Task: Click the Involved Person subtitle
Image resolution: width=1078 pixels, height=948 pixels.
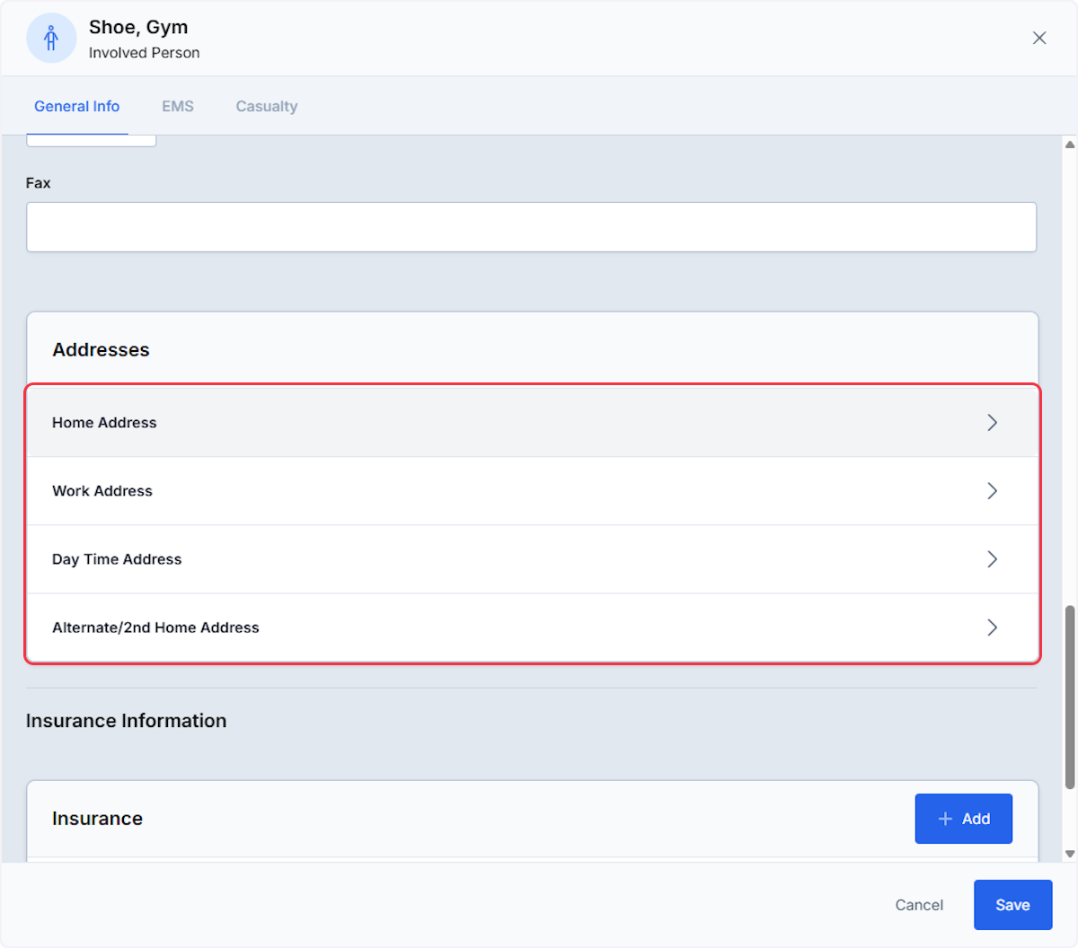Action: (144, 53)
